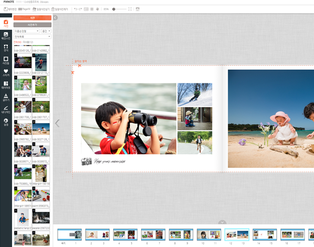Open the 중간 thumbnail size dropdown

pyautogui.click(x=46, y=31)
